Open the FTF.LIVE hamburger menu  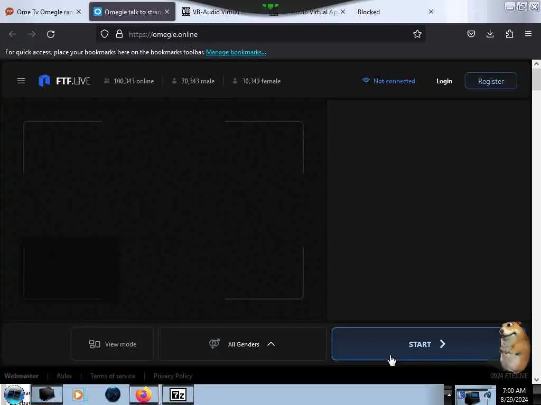21,81
